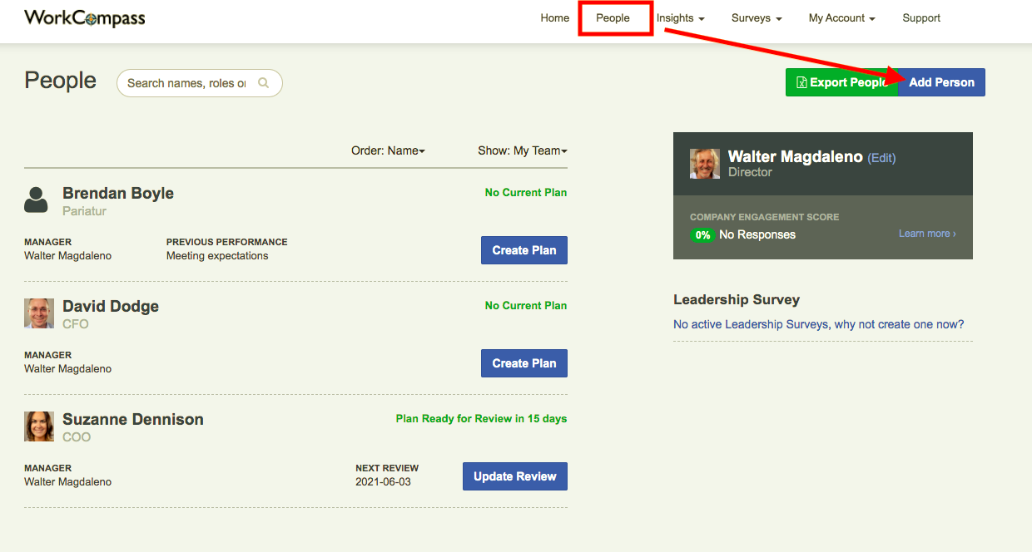Image resolution: width=1032 pixels, height=552 pixels.
Task: Click the Add Person button
Action: 941,82
